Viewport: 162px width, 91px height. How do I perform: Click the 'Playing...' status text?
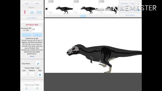(x=32, y=8)
